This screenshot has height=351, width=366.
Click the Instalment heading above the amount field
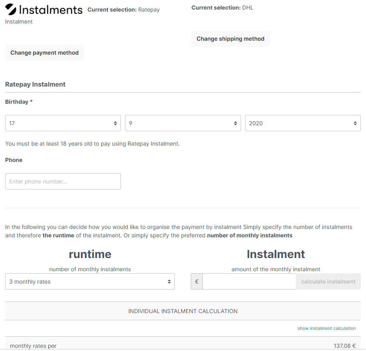(x=276, y=254)
